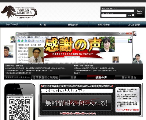Go to 利用者の声 in the navigation bar
This screenshot has height=120, width=146.
pos(73,24)
